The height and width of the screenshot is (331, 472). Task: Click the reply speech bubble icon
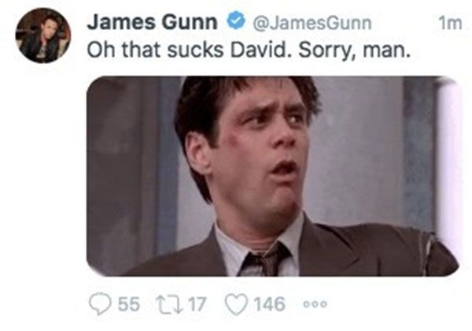(x=100, y=304)
